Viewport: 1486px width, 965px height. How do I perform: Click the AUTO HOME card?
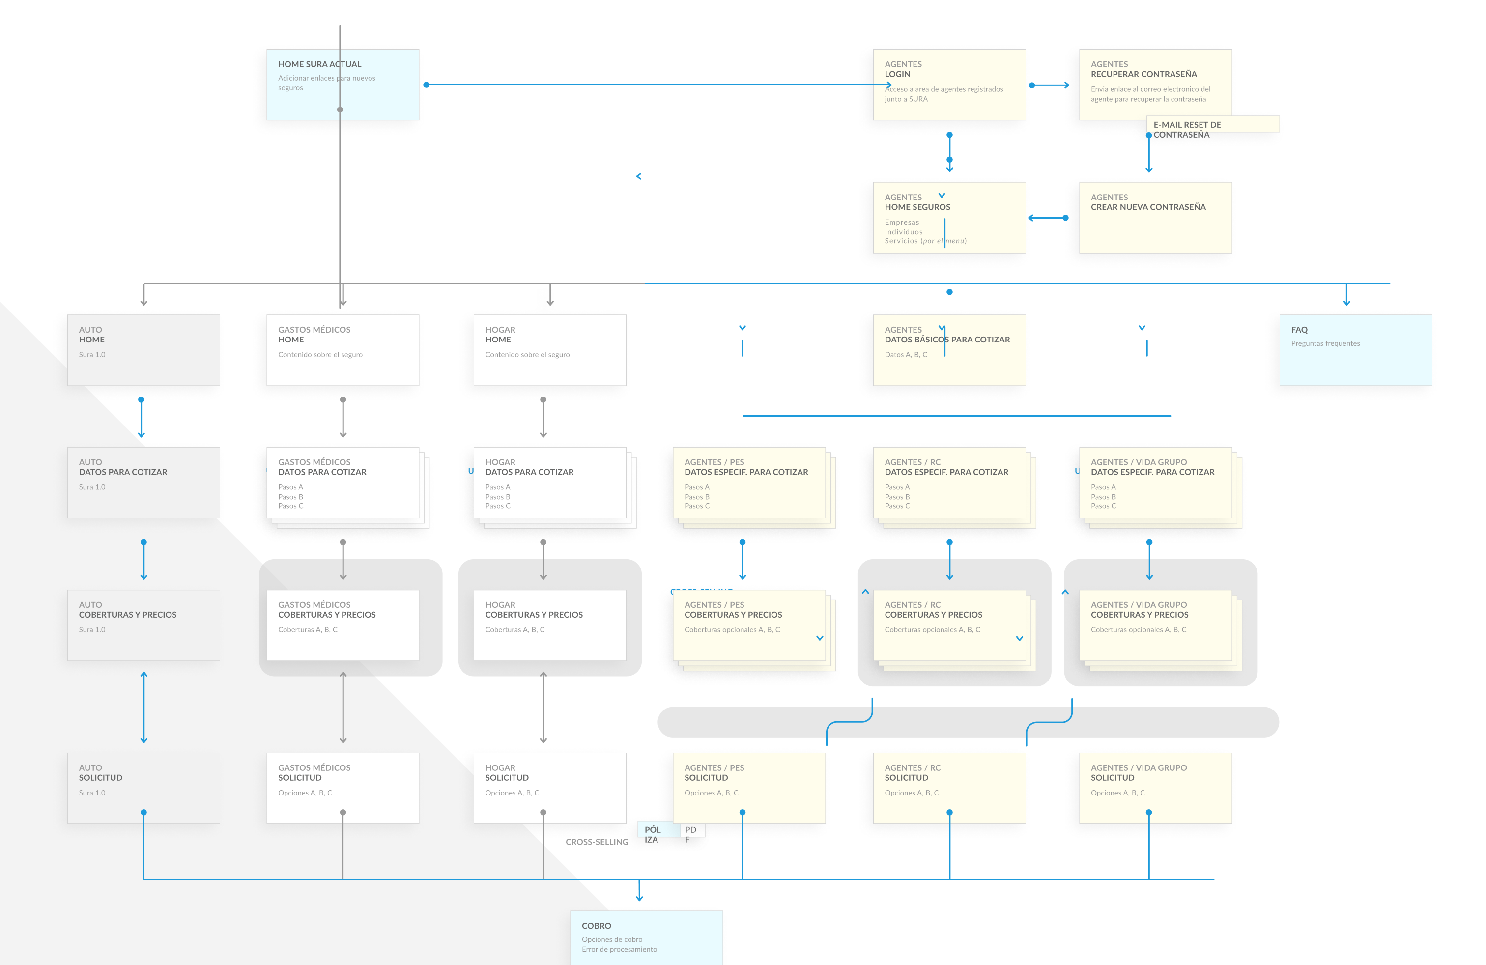[x=143, y=350]
